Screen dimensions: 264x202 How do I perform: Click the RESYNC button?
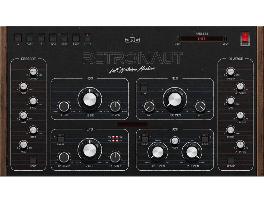(x=230, y=160)
